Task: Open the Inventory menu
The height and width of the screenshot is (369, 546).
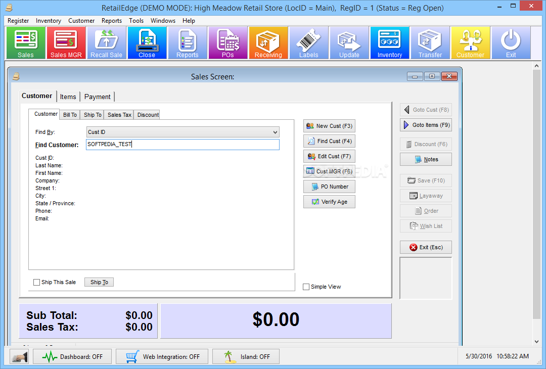Action: (49, 21)
